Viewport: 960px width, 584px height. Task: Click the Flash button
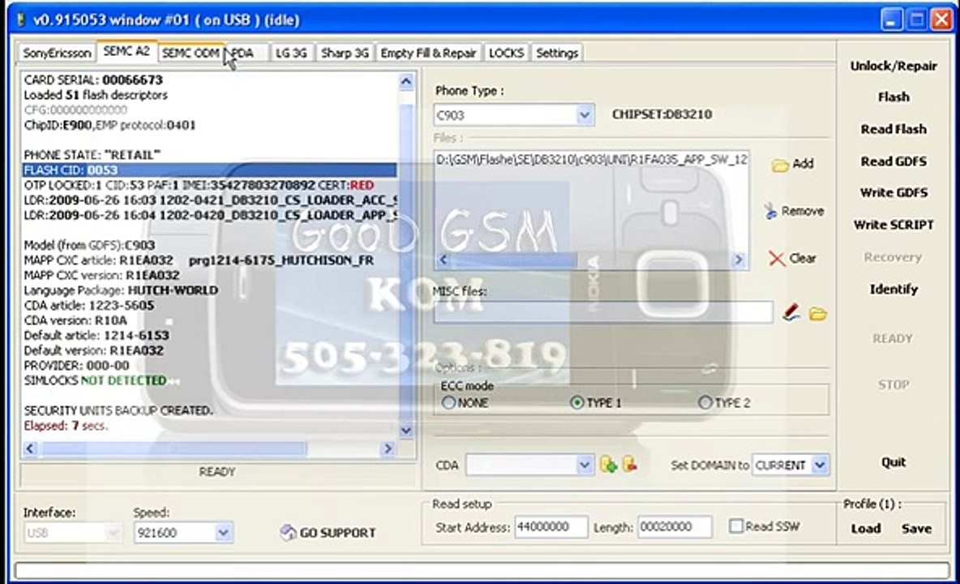tap(894, 97)
